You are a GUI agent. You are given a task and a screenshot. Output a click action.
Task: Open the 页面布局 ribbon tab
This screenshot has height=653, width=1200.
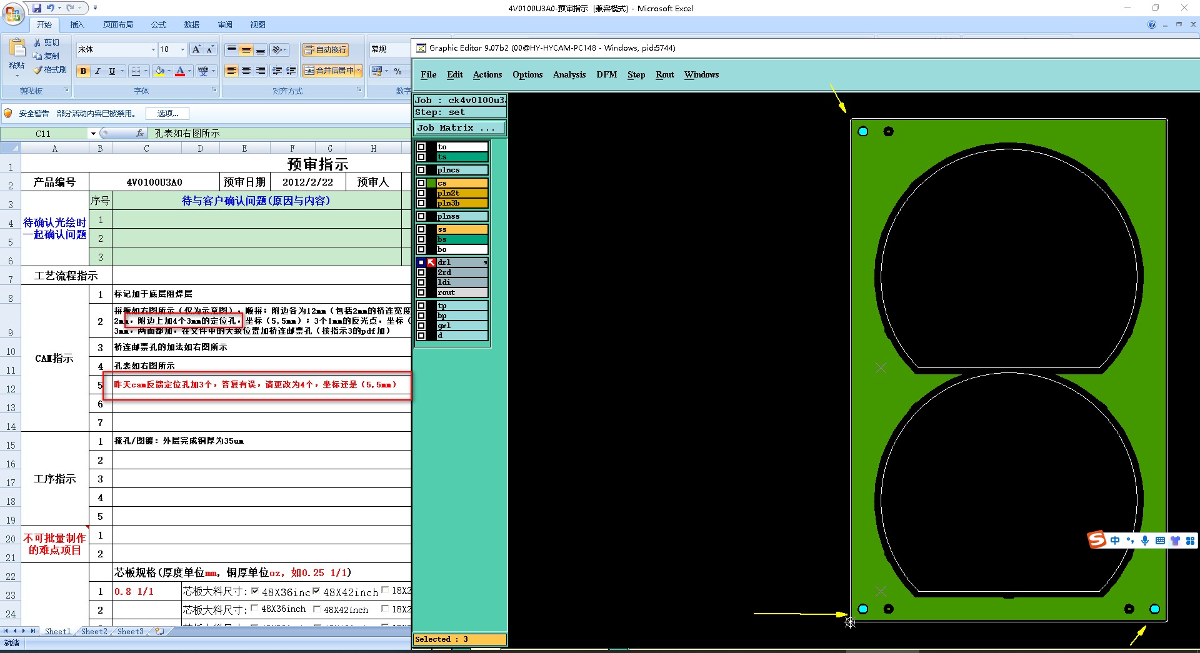pyautogui.click(x=118, y=25)
